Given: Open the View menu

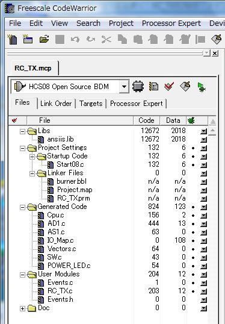Looking at the screenshot, I should 60,23.
